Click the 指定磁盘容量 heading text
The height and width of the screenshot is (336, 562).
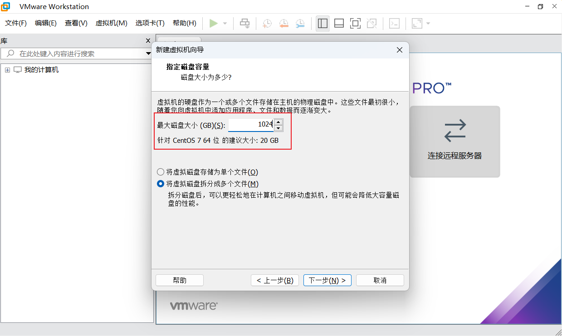(188, 67)
